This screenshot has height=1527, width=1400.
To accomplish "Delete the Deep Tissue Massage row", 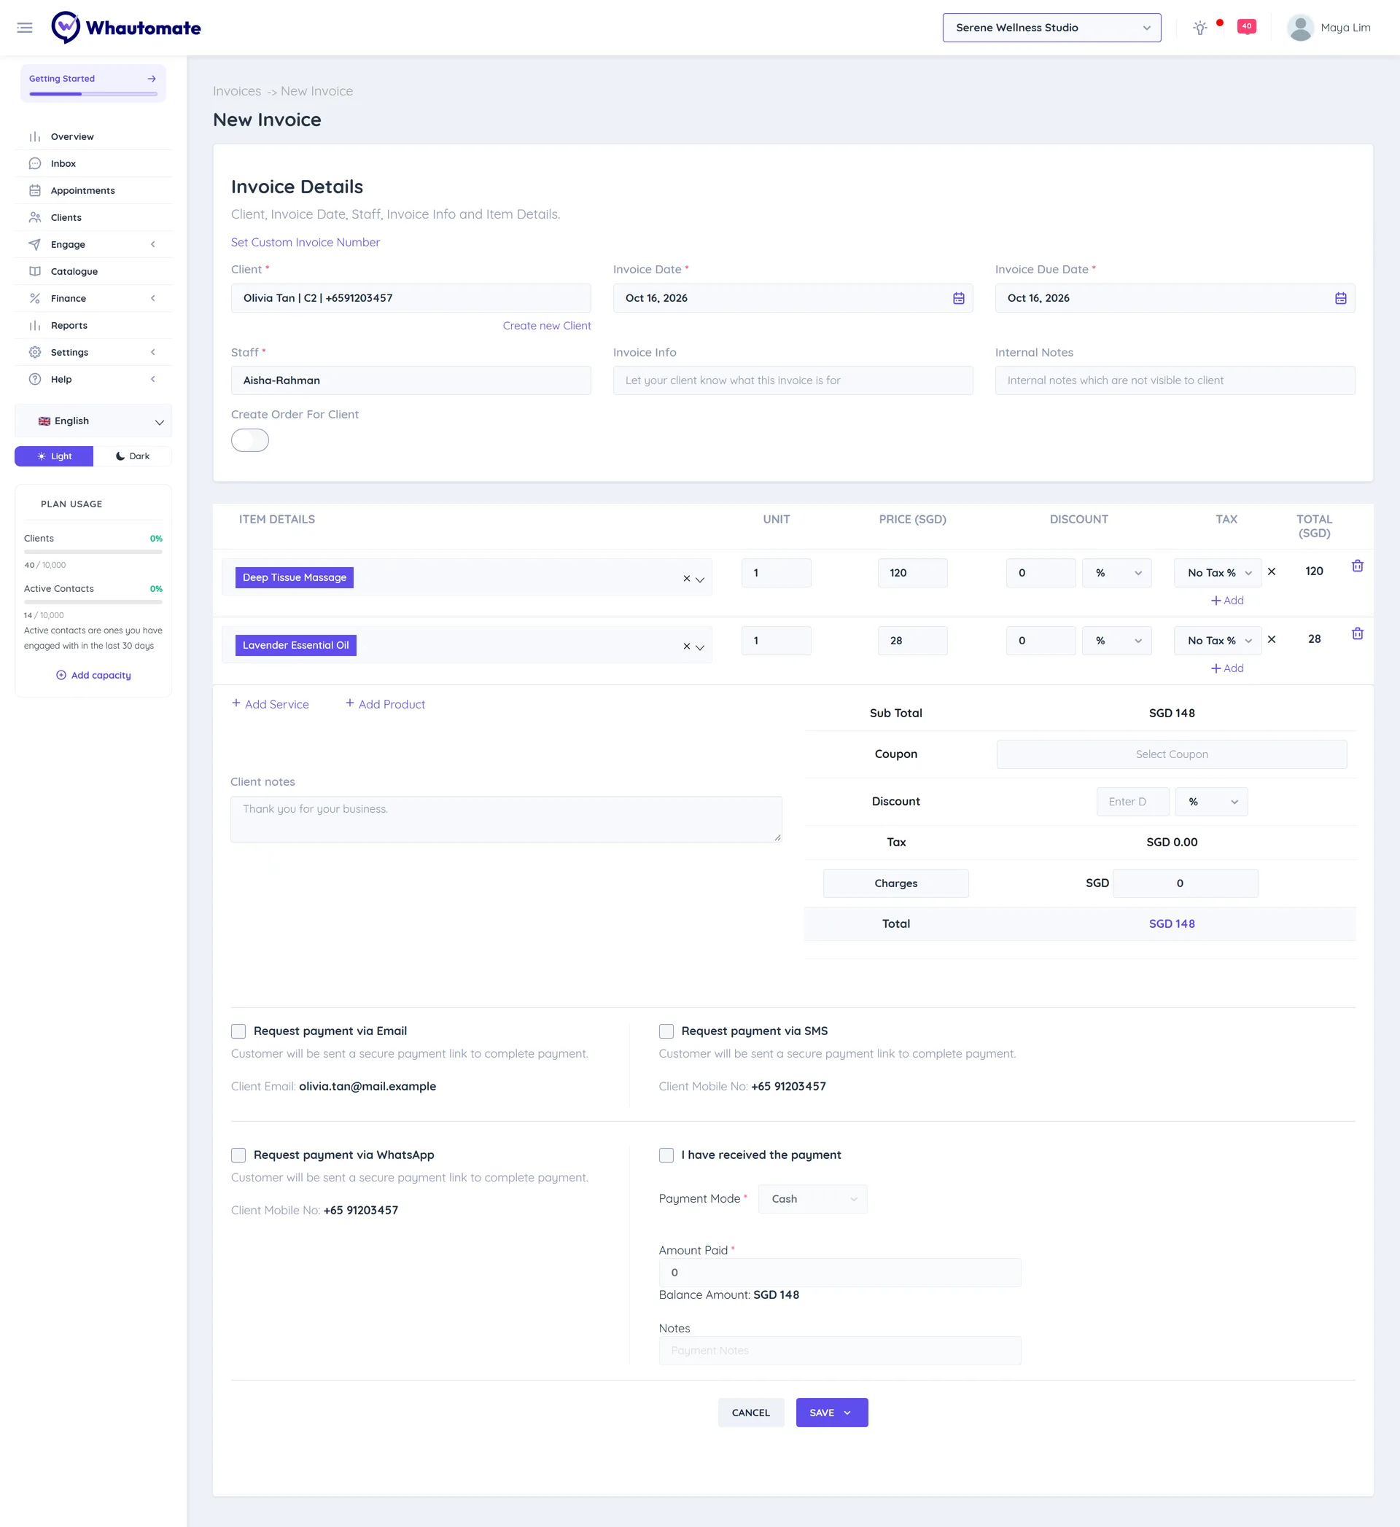I will 1357,566.
